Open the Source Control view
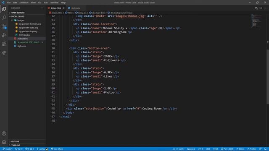Viewport: 269px width, 151px height. coord(4,26)
